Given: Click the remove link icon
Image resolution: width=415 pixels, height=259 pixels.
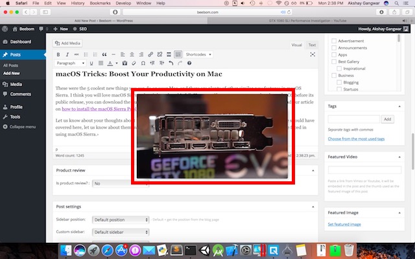Looking at the screenshot, I should (160, 54).
